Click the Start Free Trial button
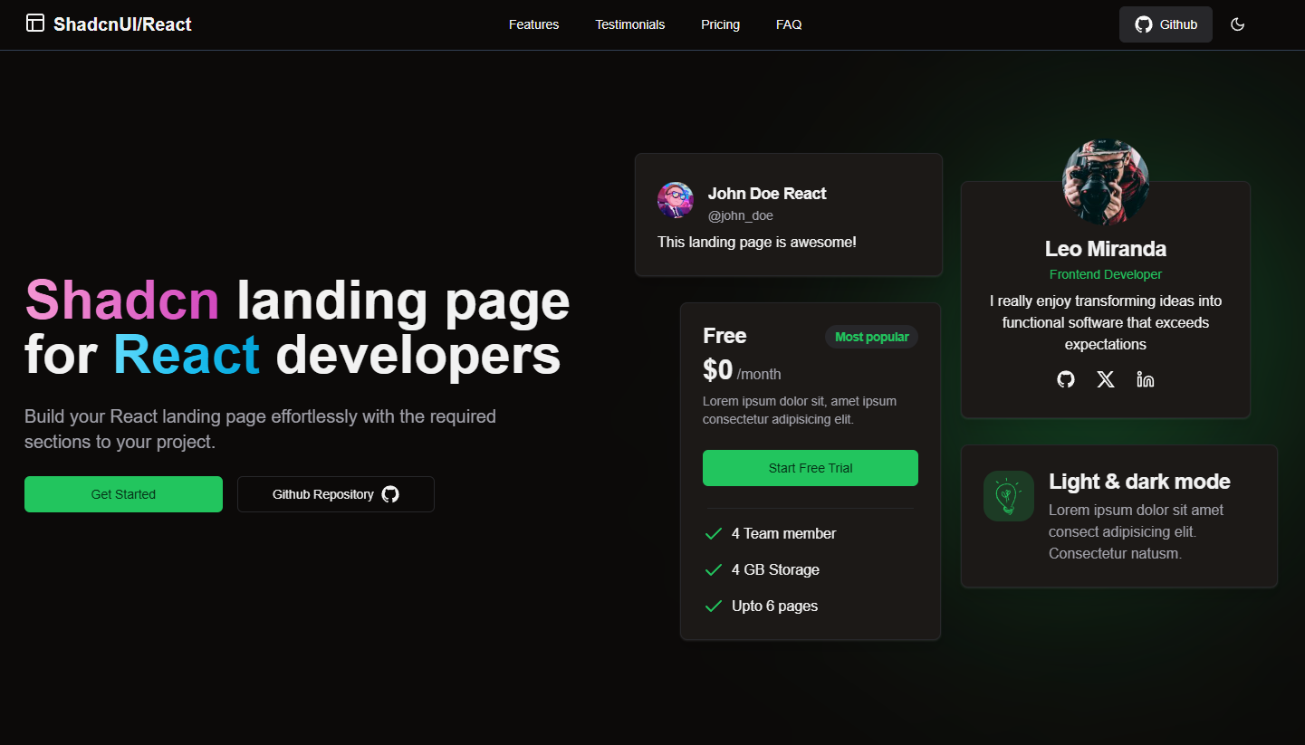 (811, 468)
